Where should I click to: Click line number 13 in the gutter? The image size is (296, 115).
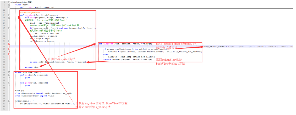click(4, 12)
